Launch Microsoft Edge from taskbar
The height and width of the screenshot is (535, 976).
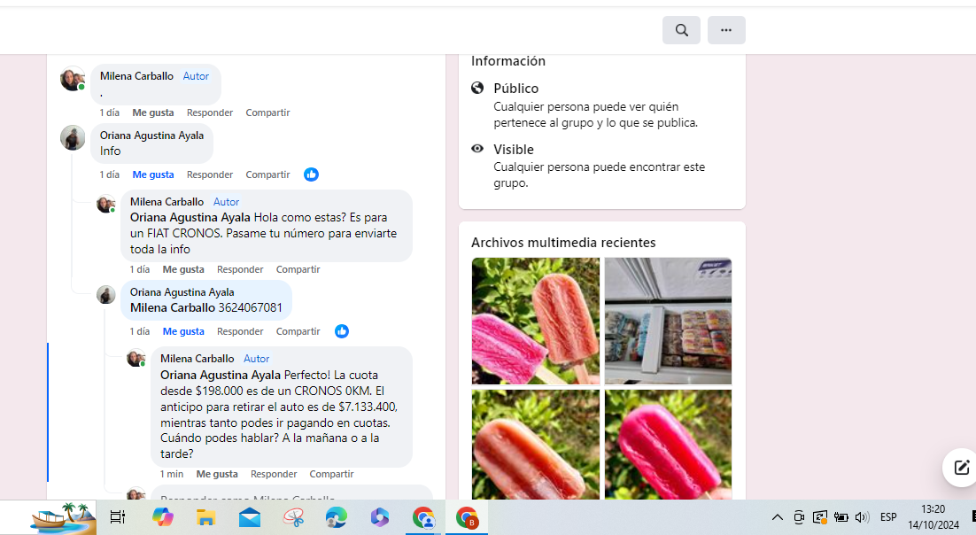click(x=337, y=517)
